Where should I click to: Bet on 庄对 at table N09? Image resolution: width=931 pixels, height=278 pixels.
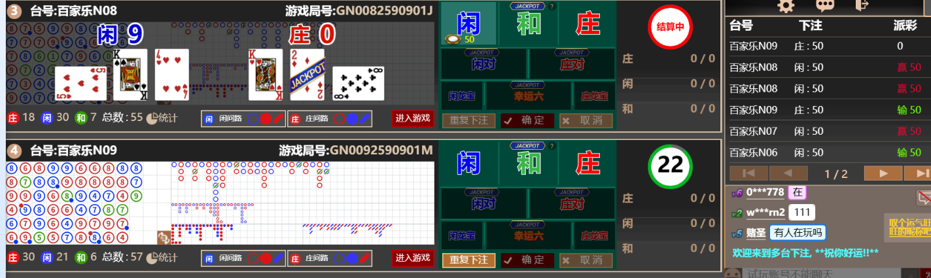571,203
